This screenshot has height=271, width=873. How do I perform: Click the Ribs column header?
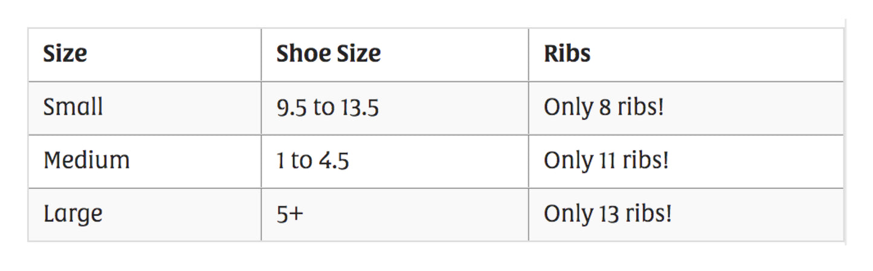coord(567,54)
